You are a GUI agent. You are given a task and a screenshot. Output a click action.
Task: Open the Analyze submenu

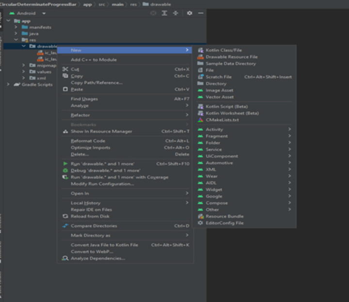(x=126, y=106)
